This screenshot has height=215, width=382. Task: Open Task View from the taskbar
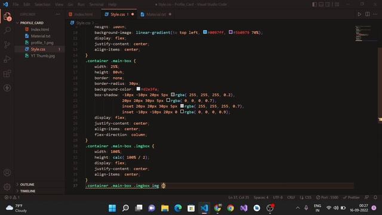[138, 208]
